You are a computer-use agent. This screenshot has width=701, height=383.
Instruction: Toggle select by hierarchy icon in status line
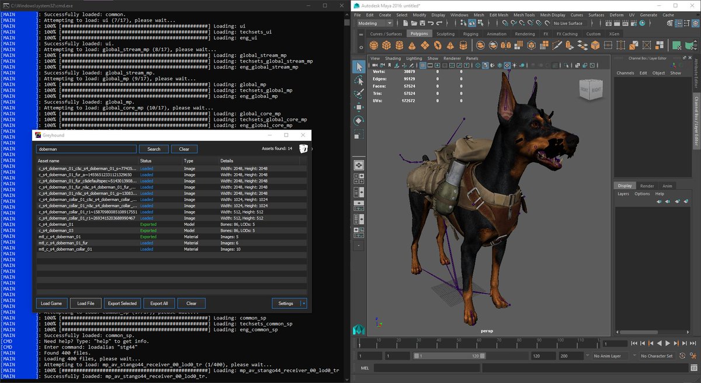click(x=463, y=23)
